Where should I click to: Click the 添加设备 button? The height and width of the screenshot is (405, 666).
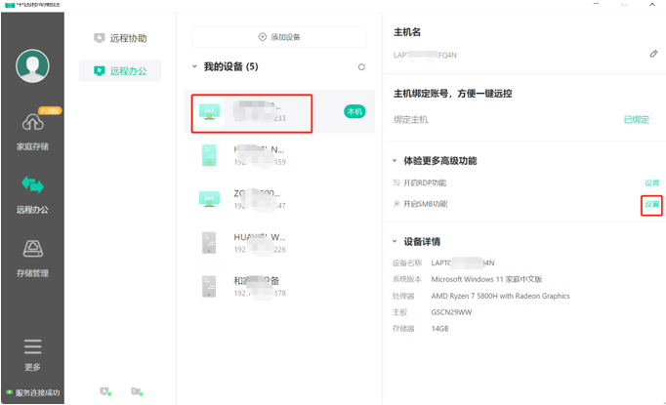tap(280, 36)
